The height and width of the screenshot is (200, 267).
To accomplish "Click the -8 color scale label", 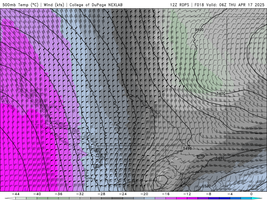I will pos(209,194).
